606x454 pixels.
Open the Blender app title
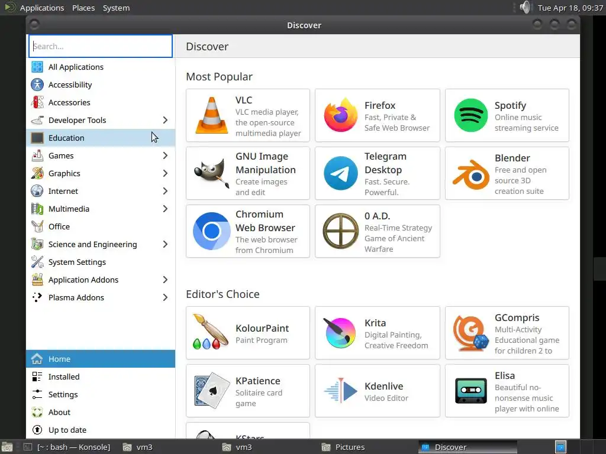[x=512, y=158]
